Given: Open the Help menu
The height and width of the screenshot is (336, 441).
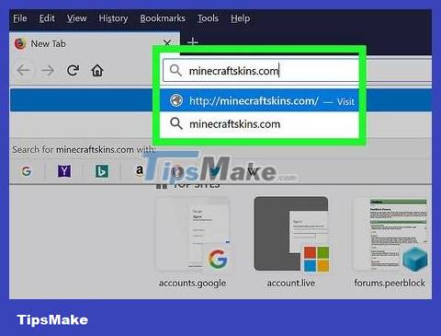Looking at the screenshot, I should pos(240,18).
